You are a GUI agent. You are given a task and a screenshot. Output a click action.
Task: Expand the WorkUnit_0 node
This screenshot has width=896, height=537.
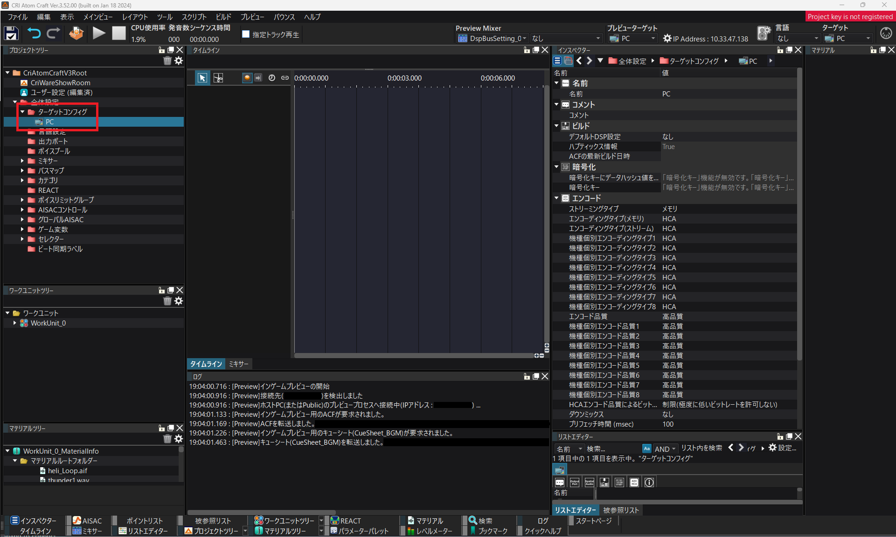(x=15, y=323)
